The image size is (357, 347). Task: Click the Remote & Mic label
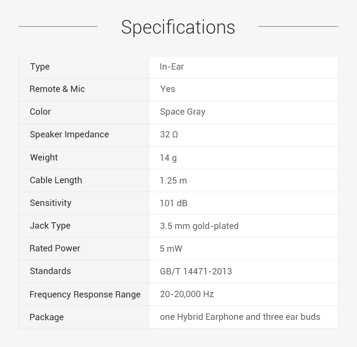[x=57, y=89]
